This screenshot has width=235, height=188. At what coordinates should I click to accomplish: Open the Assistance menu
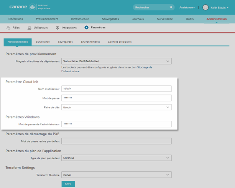point(187,7)
